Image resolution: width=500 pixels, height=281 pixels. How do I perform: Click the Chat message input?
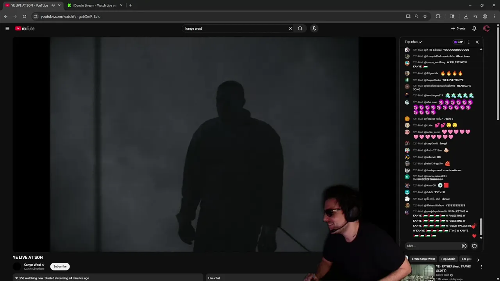tap(433, 246)
